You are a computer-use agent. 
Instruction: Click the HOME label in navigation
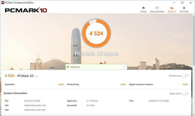(x=143, y=12)
